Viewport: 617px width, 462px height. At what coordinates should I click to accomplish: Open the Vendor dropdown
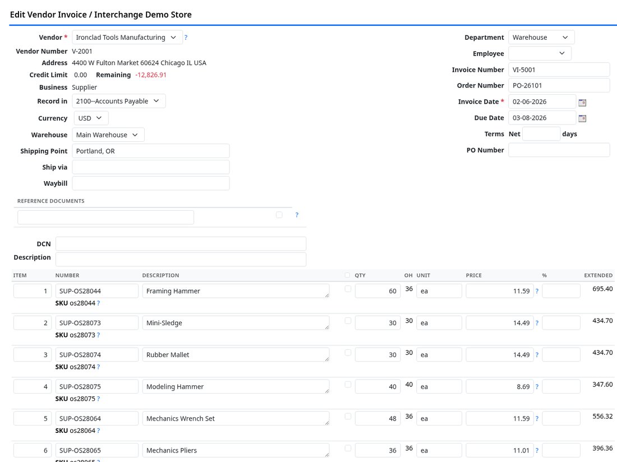click(127, 38)
